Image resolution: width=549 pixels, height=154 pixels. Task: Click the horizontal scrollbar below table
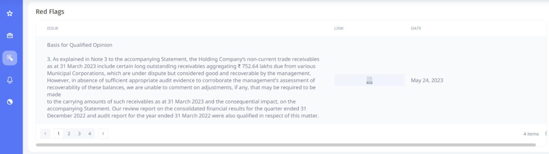(286, 145)
